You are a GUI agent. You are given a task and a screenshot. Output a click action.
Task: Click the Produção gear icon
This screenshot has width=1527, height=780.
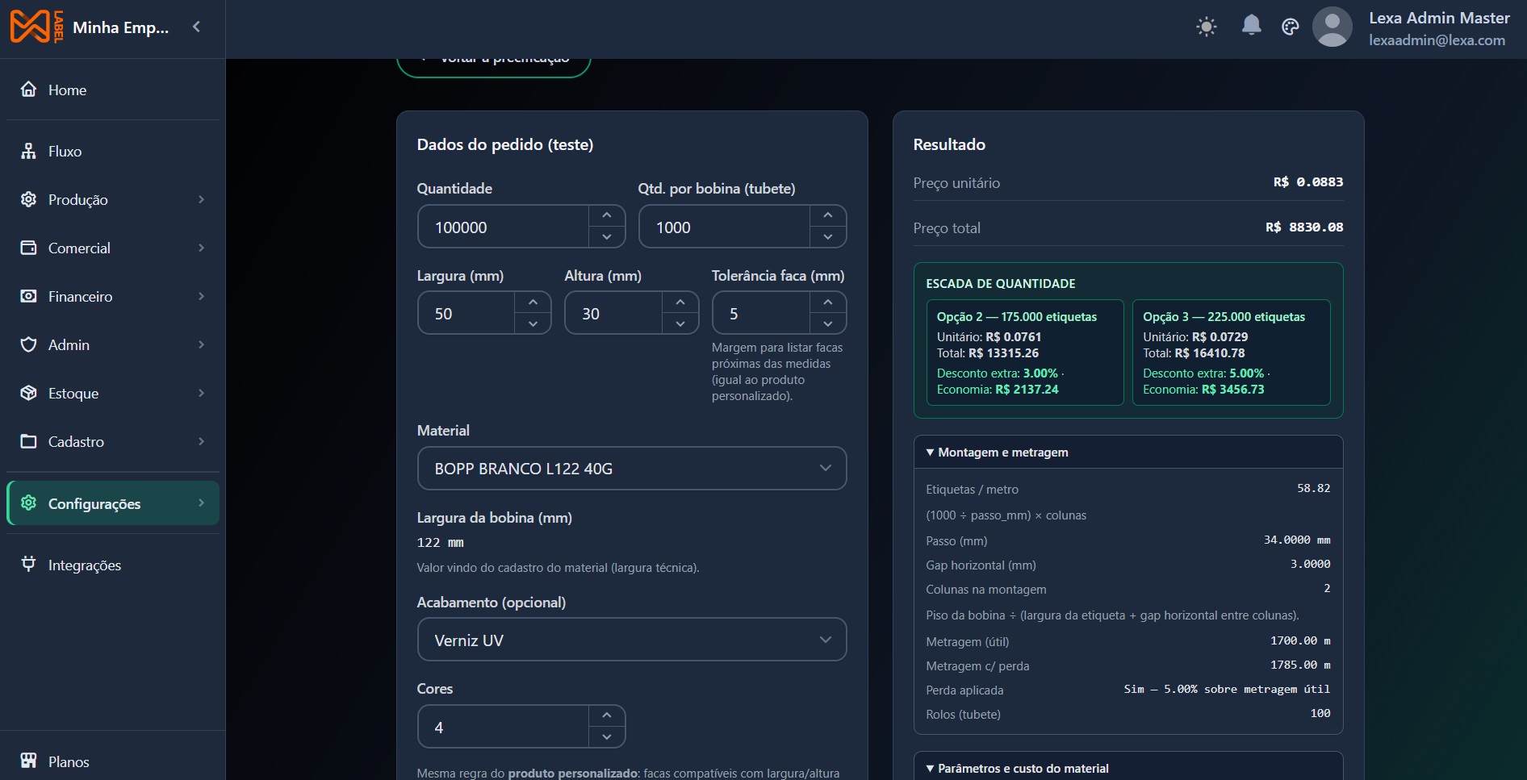click(x=28, y=199)
